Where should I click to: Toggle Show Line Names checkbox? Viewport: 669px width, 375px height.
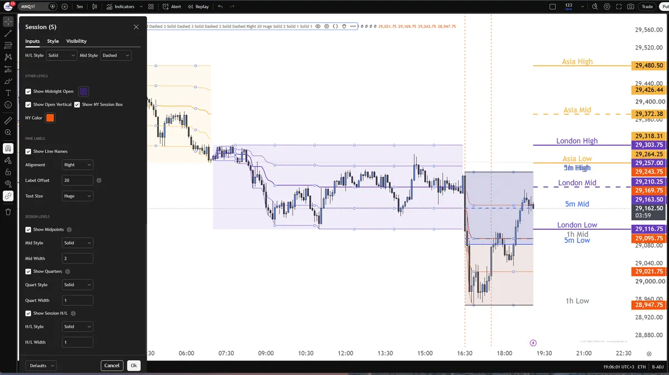[28, 151]
